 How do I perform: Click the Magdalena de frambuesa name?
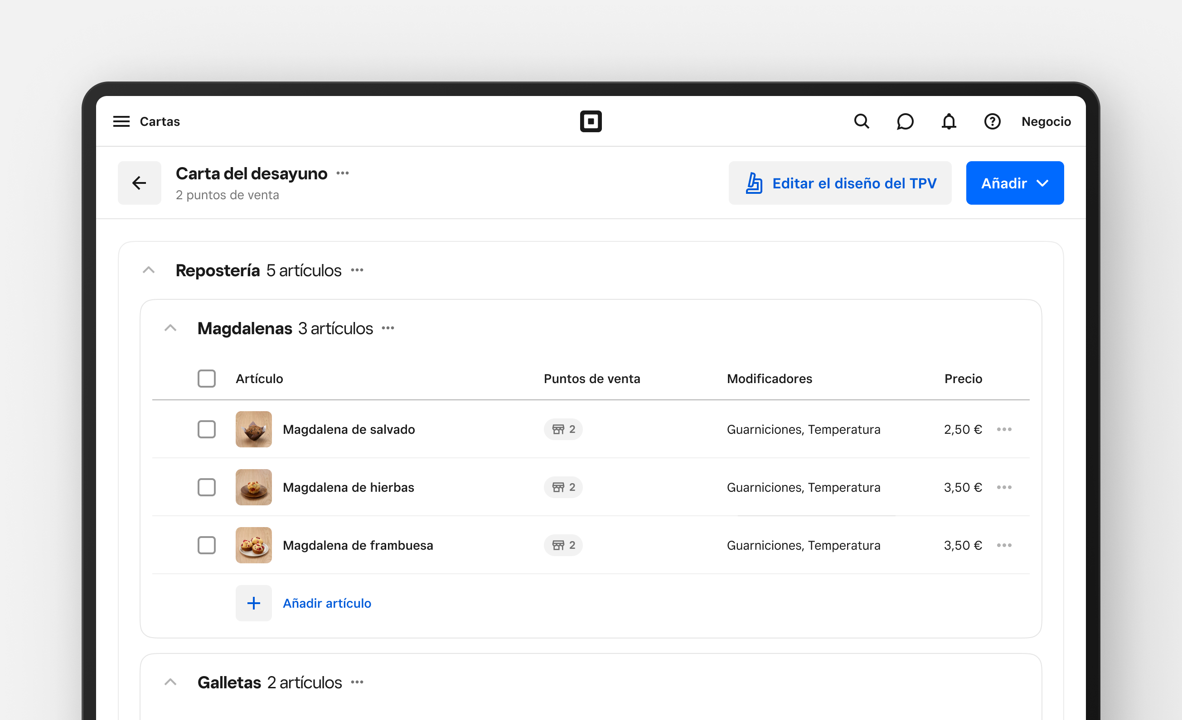point(358,546)
